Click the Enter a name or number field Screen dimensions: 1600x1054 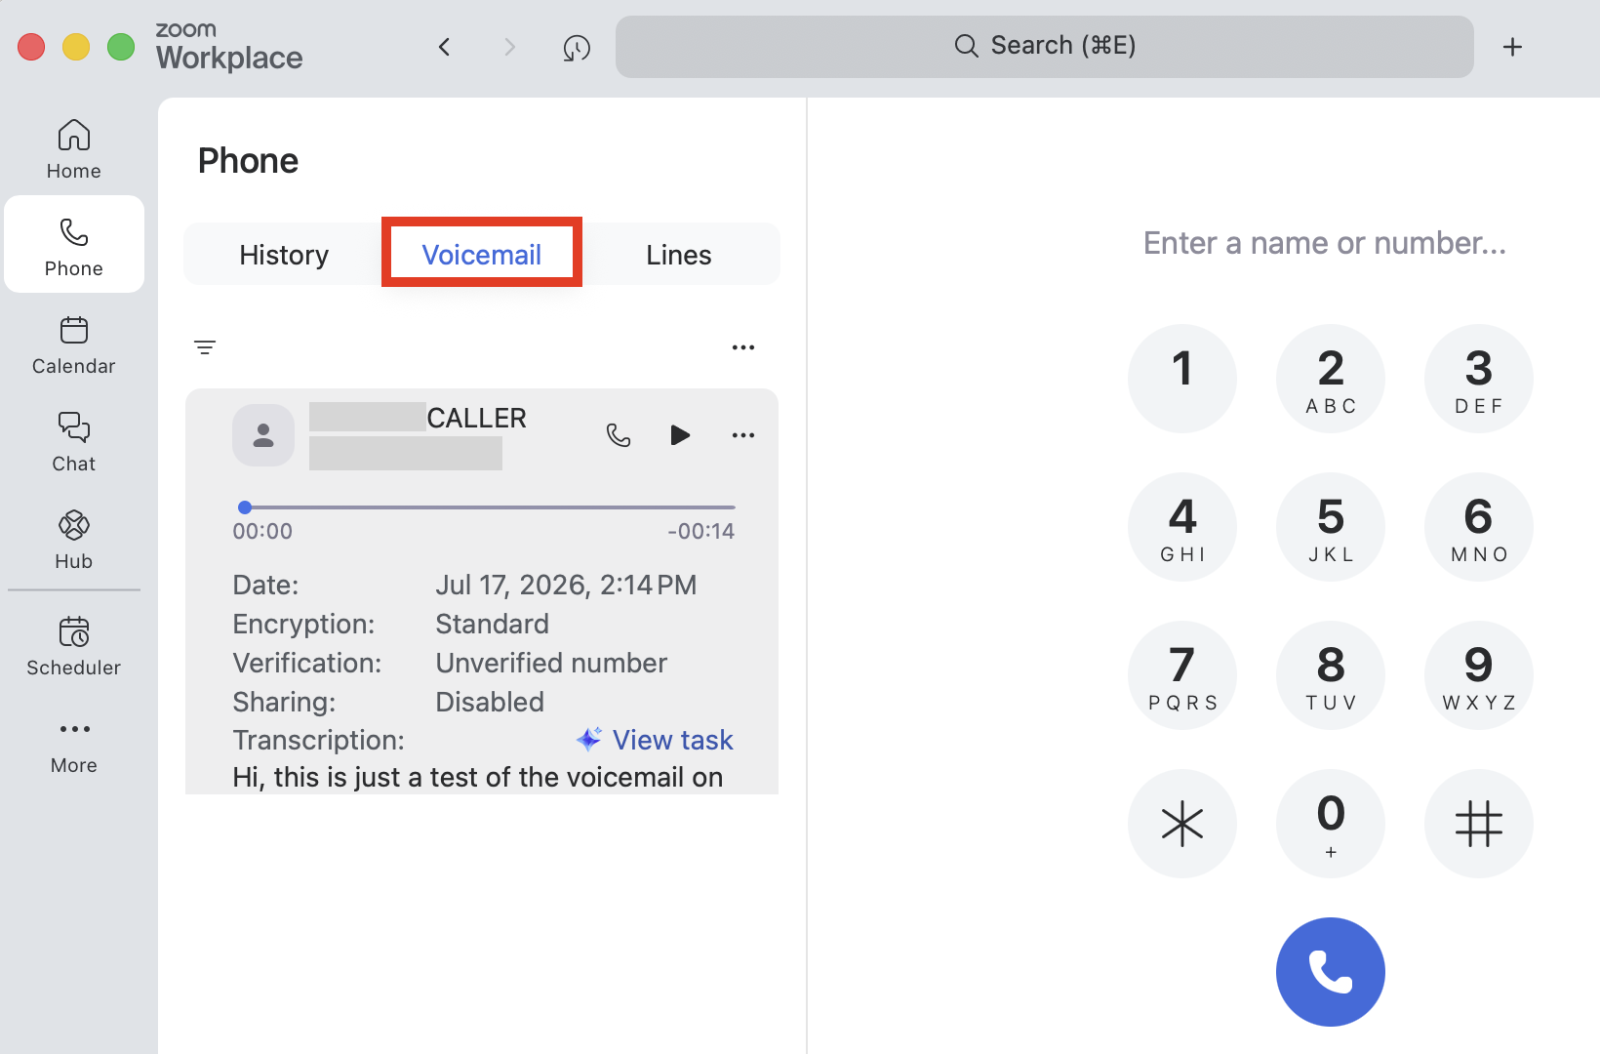coord(1325,243)
